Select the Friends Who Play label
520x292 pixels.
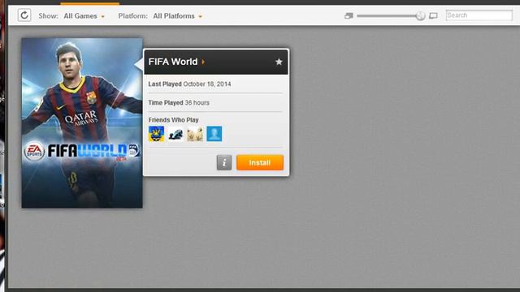pos(173,120)
